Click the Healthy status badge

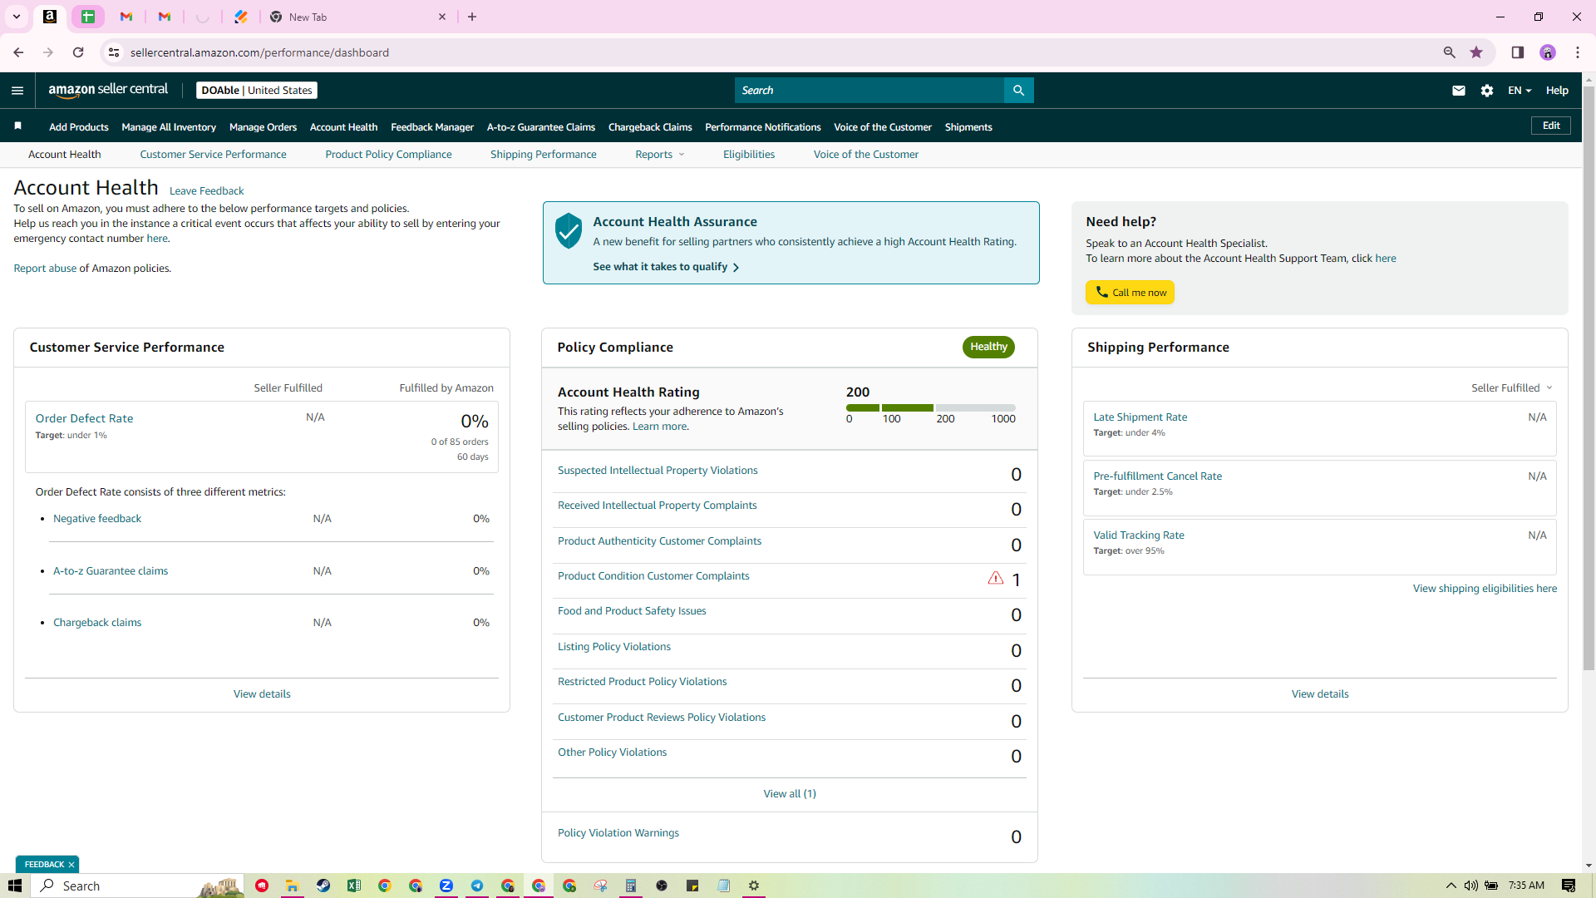coord(988,347)
